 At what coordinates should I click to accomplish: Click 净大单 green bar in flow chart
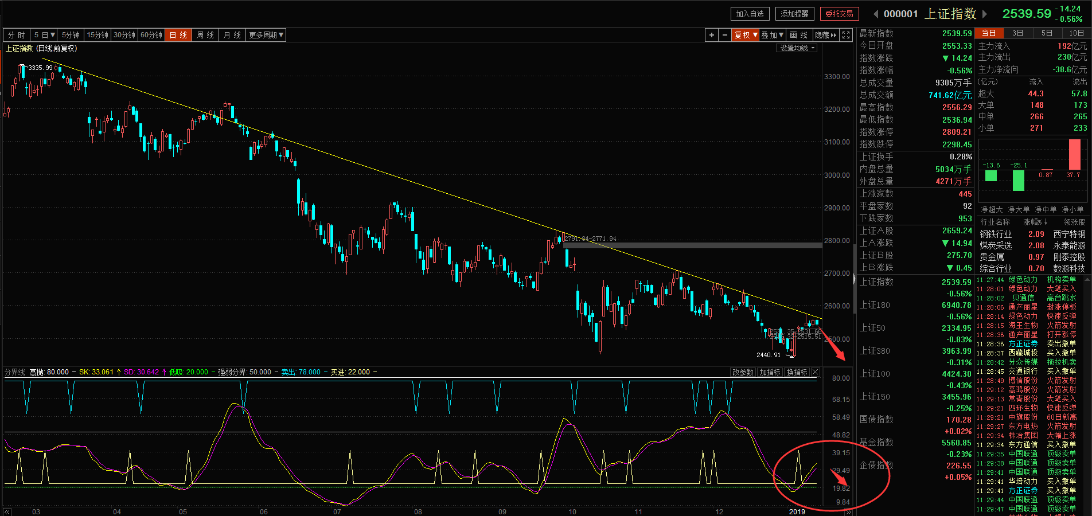point(1019,180)
